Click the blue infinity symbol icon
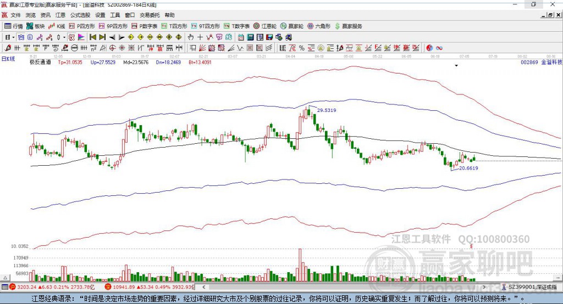 coord(439,48)
